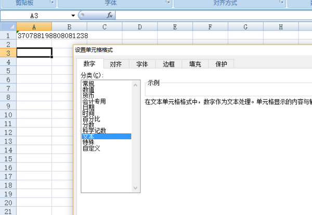Select column F header
The height and width of the screenshot is (215, 312).
(210, 26)
